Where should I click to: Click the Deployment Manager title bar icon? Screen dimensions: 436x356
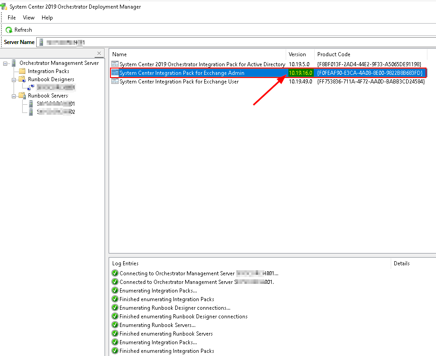coord(4,6)
